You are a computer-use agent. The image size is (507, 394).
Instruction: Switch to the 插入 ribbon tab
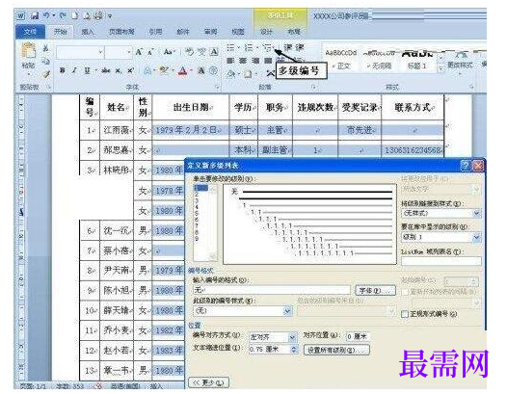88,32
